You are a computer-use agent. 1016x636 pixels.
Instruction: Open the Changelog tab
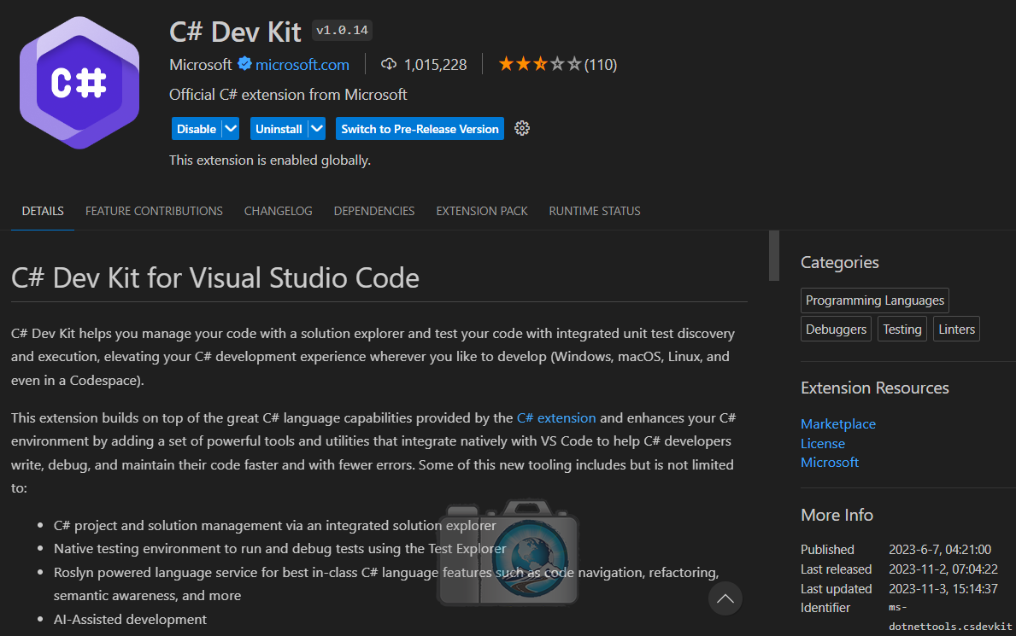pyautogui.click(x=278, y=211)
